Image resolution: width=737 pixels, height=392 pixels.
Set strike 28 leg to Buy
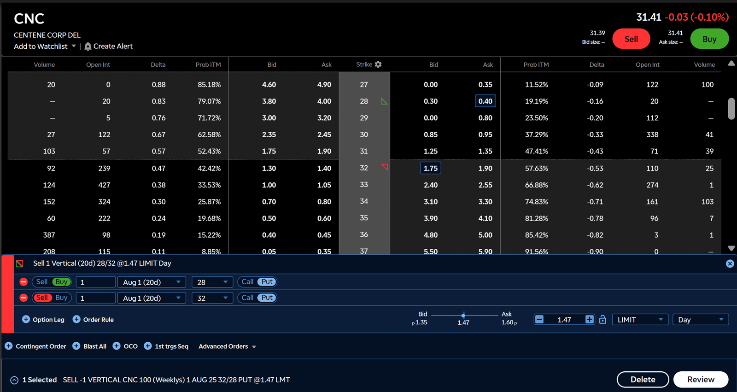click(61, 282)
